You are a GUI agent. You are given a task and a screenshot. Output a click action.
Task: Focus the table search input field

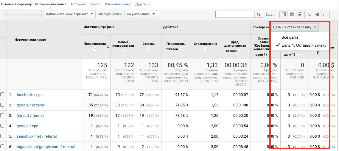coord(235,14)
